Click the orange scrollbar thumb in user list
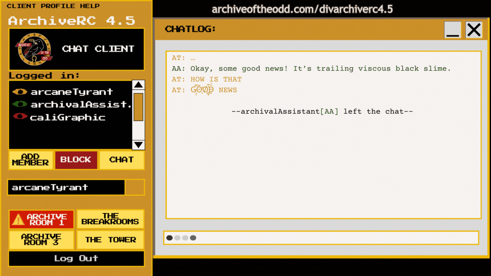Viewport: 491px width, 276px height. 138,107
